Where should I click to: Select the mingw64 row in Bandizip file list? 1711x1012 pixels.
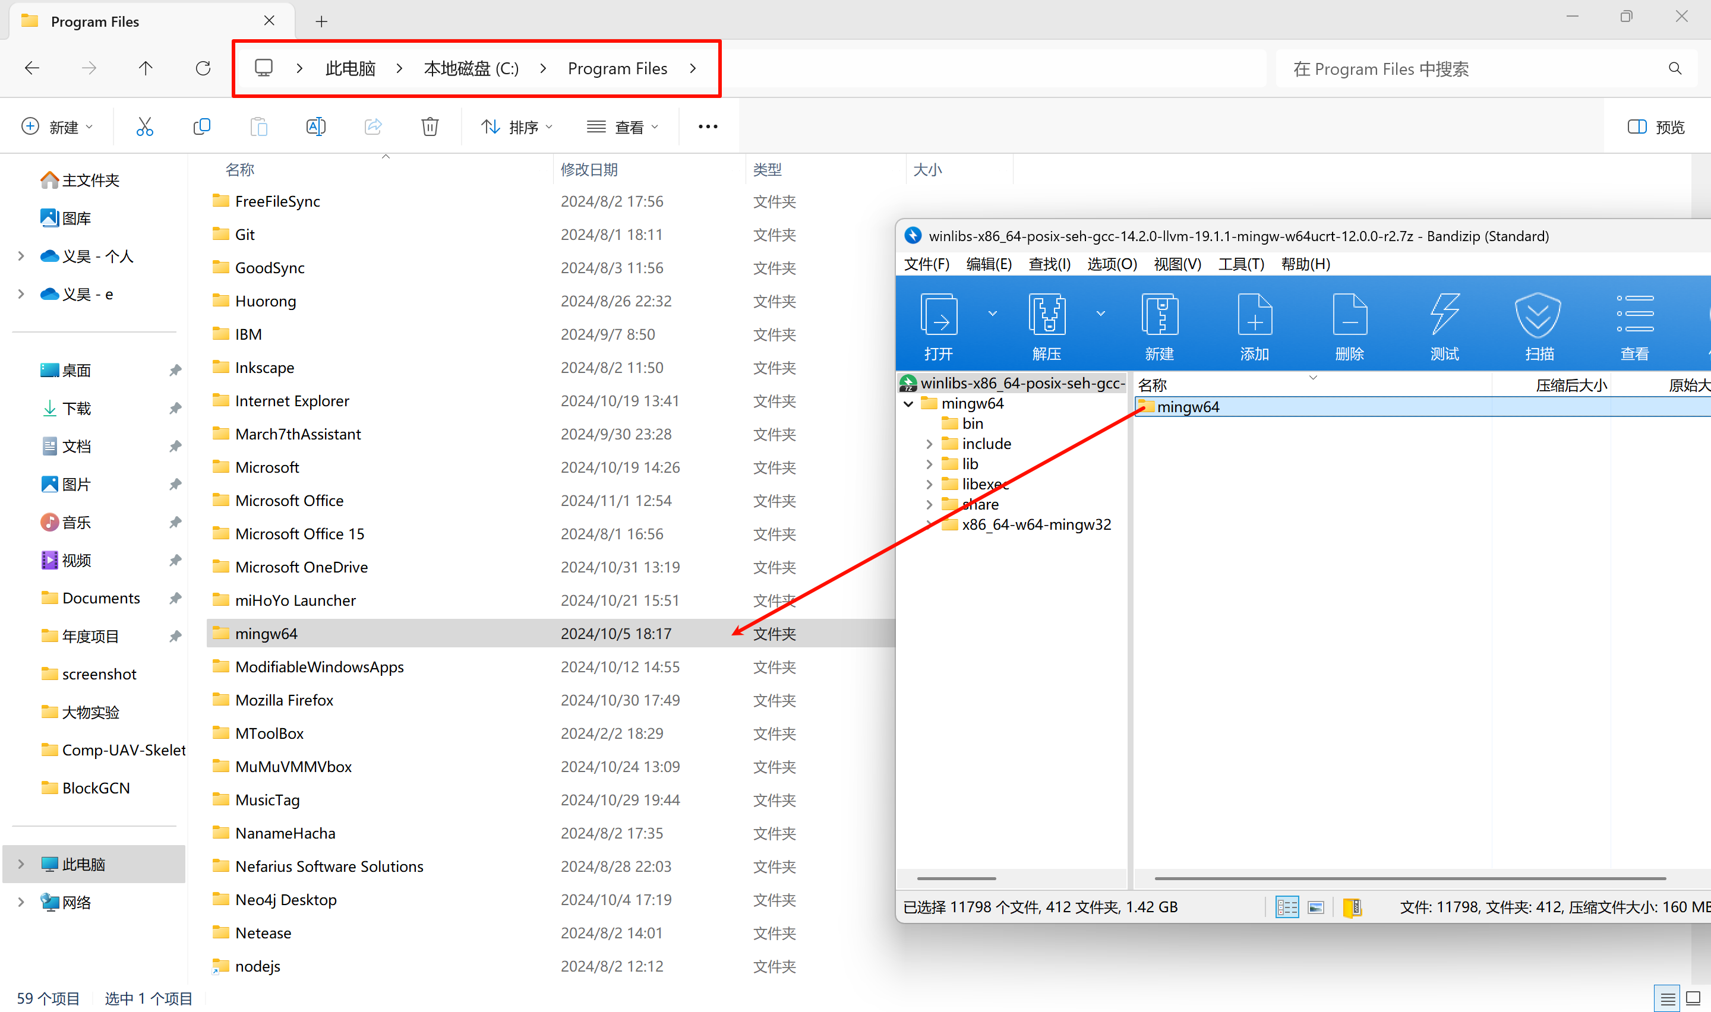point(1422,407)
